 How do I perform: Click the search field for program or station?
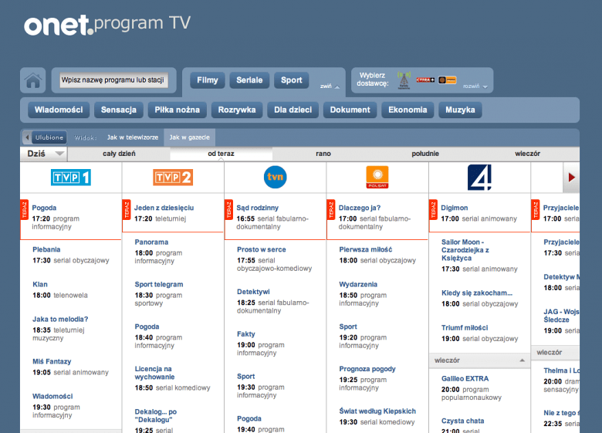pos(113,80)
